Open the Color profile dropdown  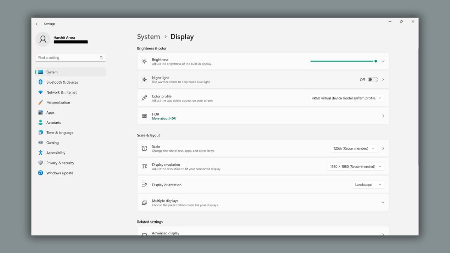click(x=347, y=98)
